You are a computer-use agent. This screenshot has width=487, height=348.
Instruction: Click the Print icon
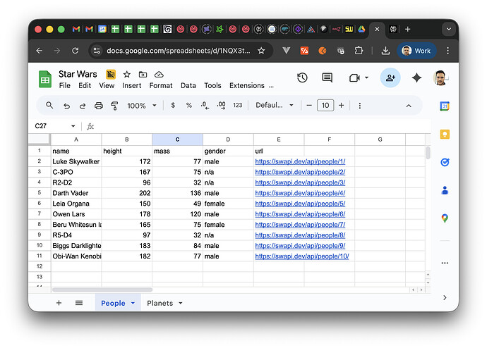(98, 106)
